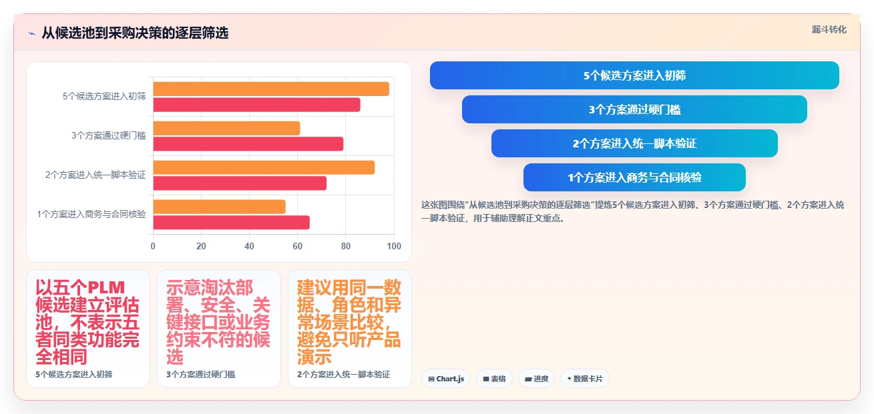The width and height of the screenshot is (874, 414).
Task: Click the card caption 5个候选方案进入初筛
Action: pos(74,375)
